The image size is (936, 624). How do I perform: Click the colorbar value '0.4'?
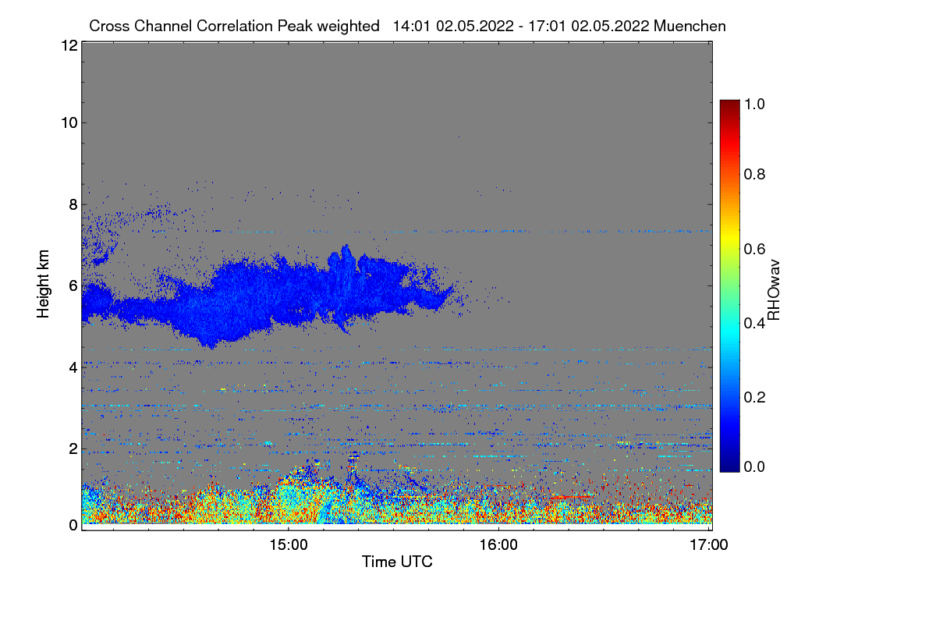[753, 322]
